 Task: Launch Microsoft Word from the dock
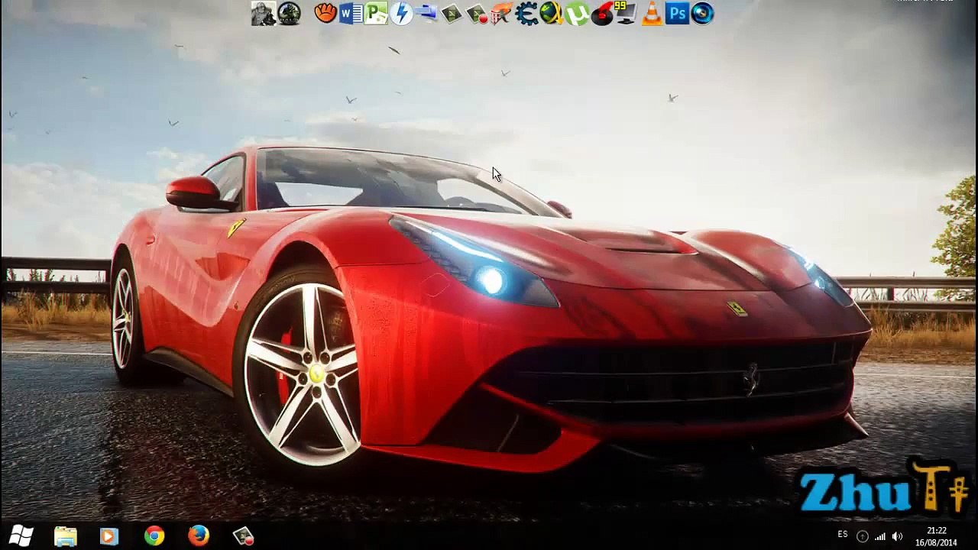pos(351,13)
